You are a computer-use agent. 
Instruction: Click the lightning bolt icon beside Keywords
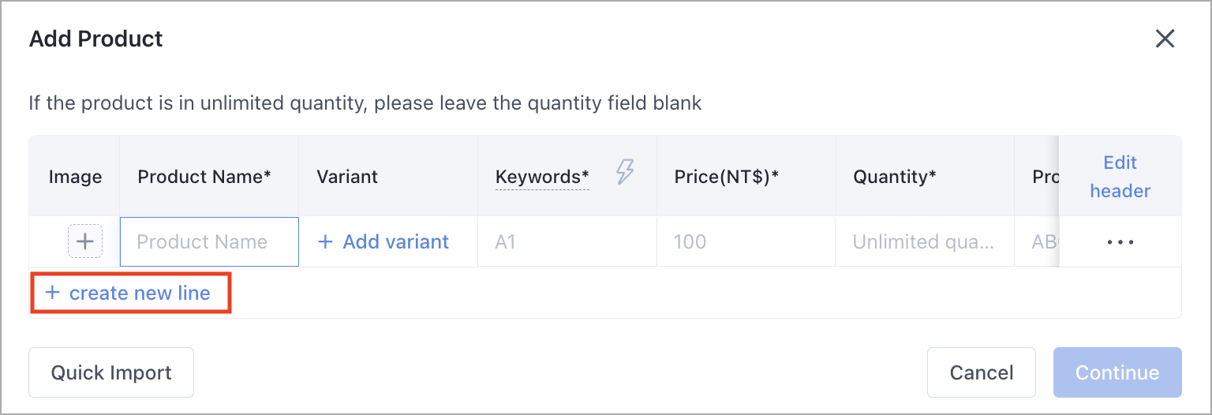(625, 171)
